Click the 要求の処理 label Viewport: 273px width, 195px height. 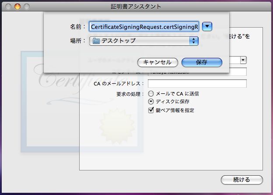pos(130,94)
